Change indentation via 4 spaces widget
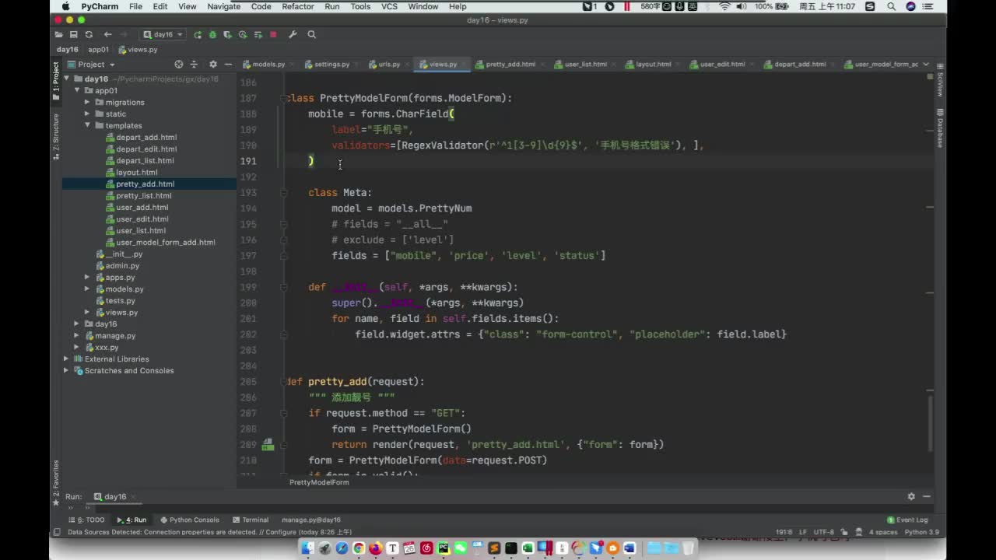The height and width of the screenshot is (560, 996). coord(882,532)
